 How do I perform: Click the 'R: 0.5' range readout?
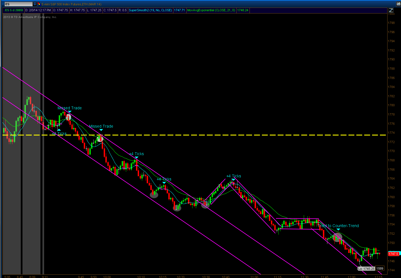click(123, 10)
